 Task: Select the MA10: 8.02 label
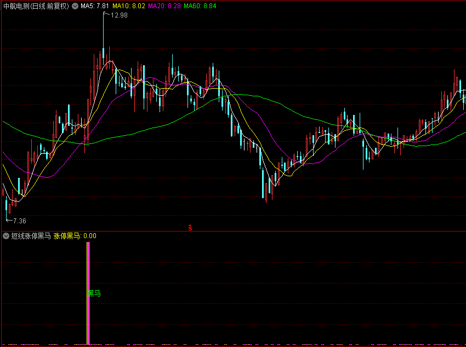[129, 6]
